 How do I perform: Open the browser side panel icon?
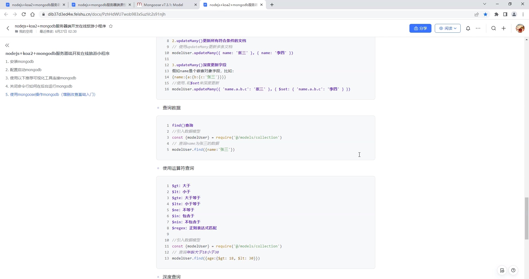[x=505, y=14]
